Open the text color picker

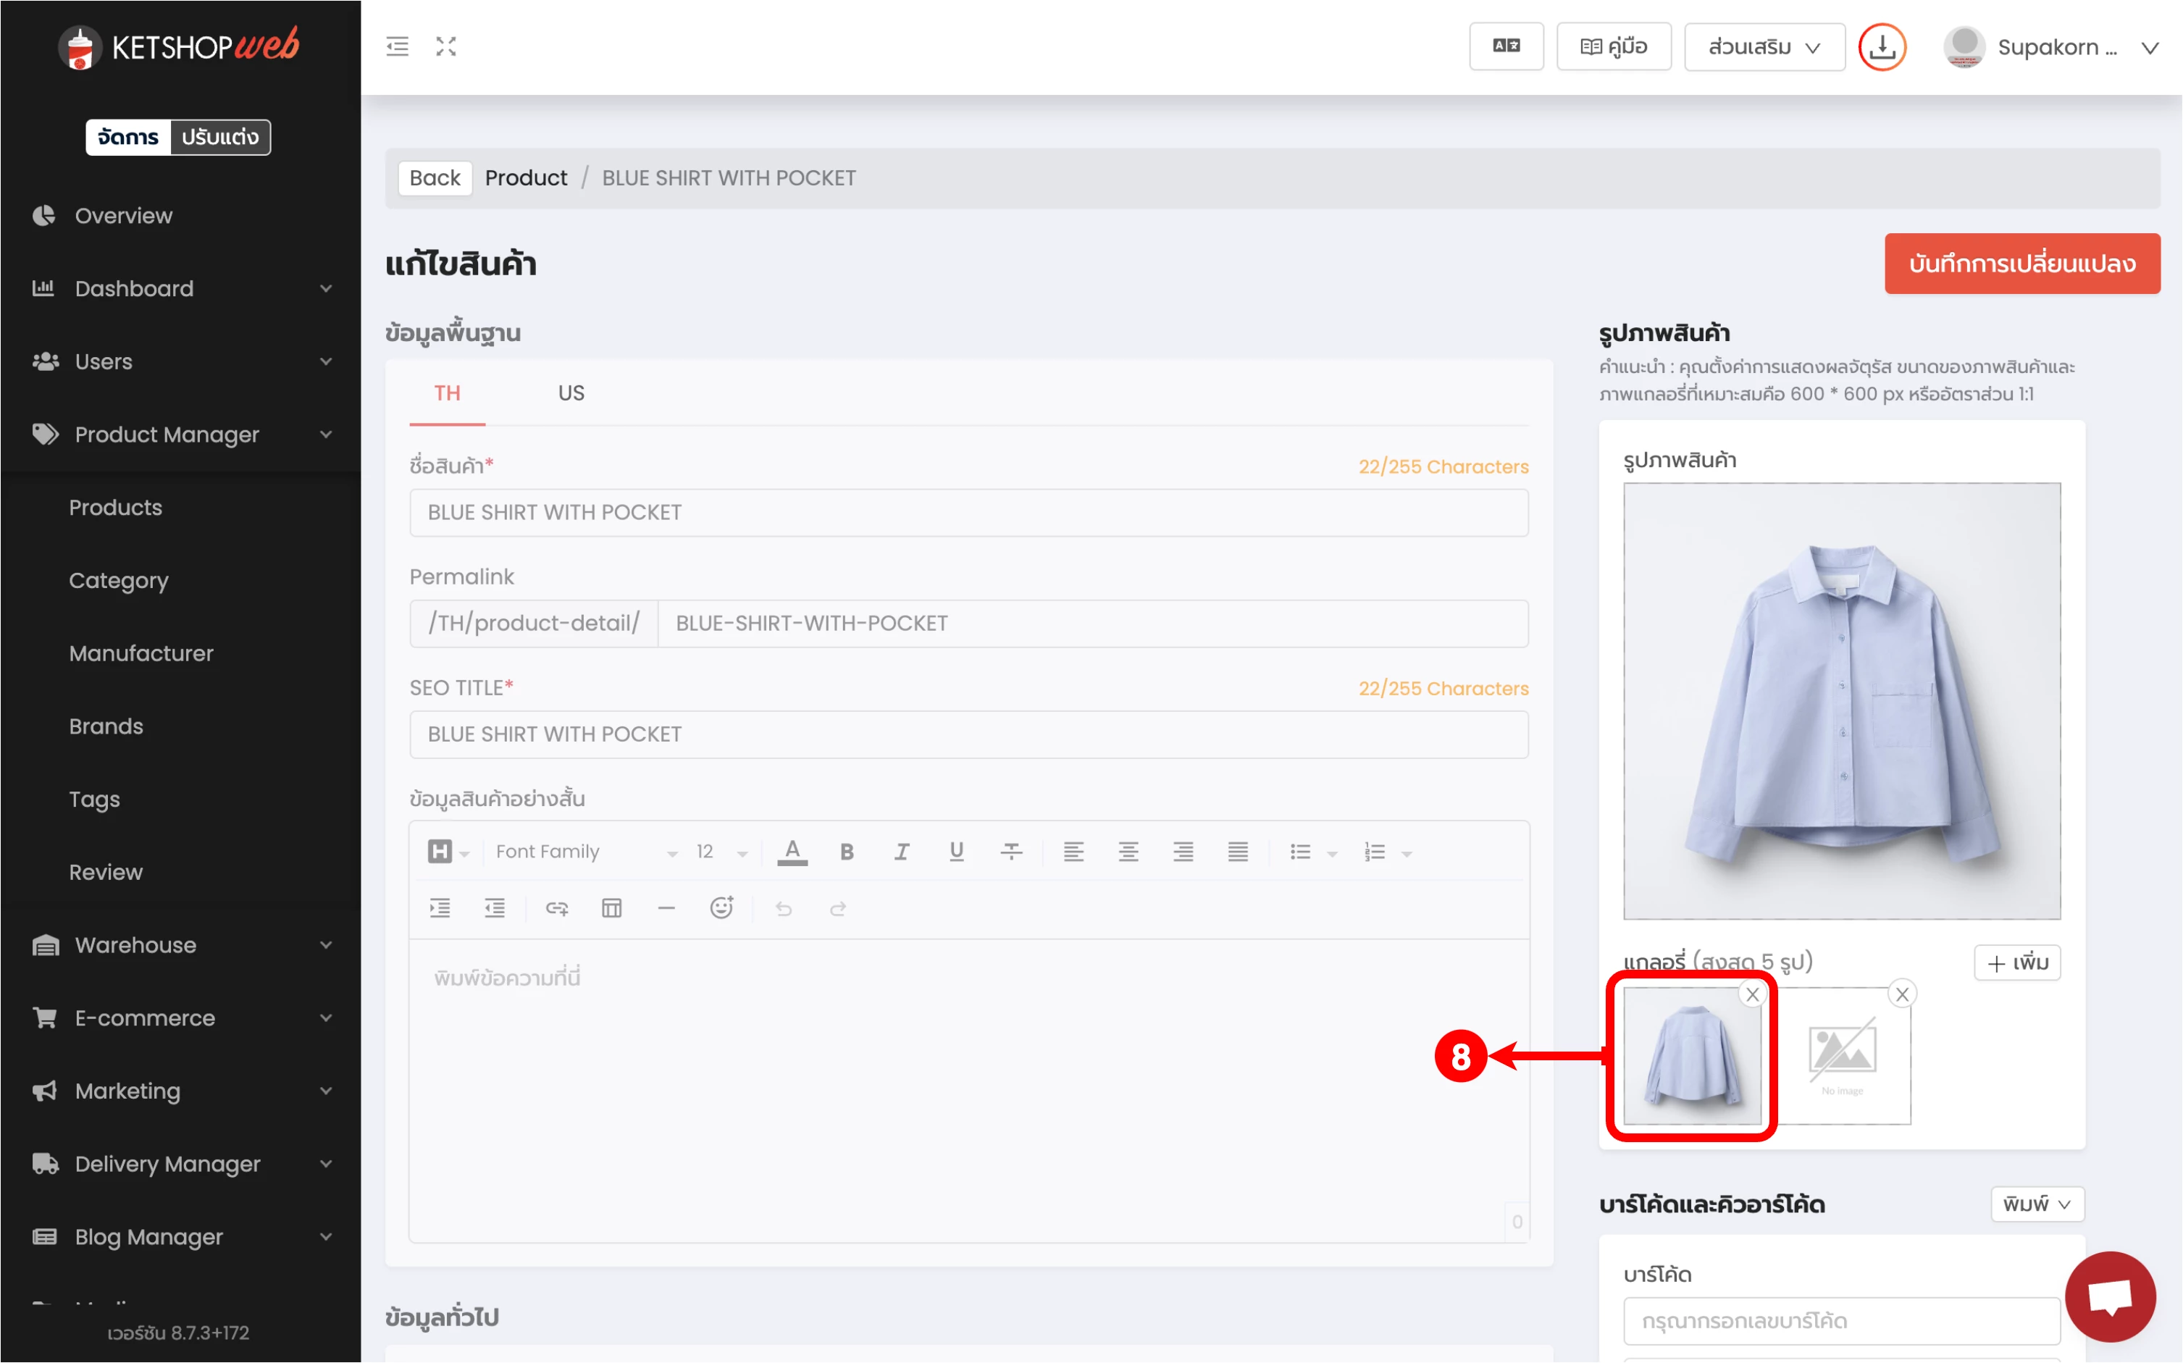[x=792, y=851]
